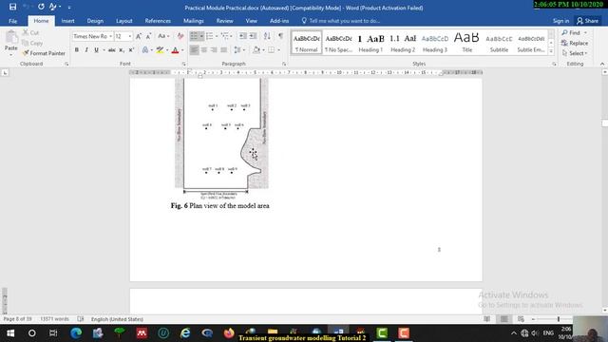Click Sign in

(x=561, y=21)
